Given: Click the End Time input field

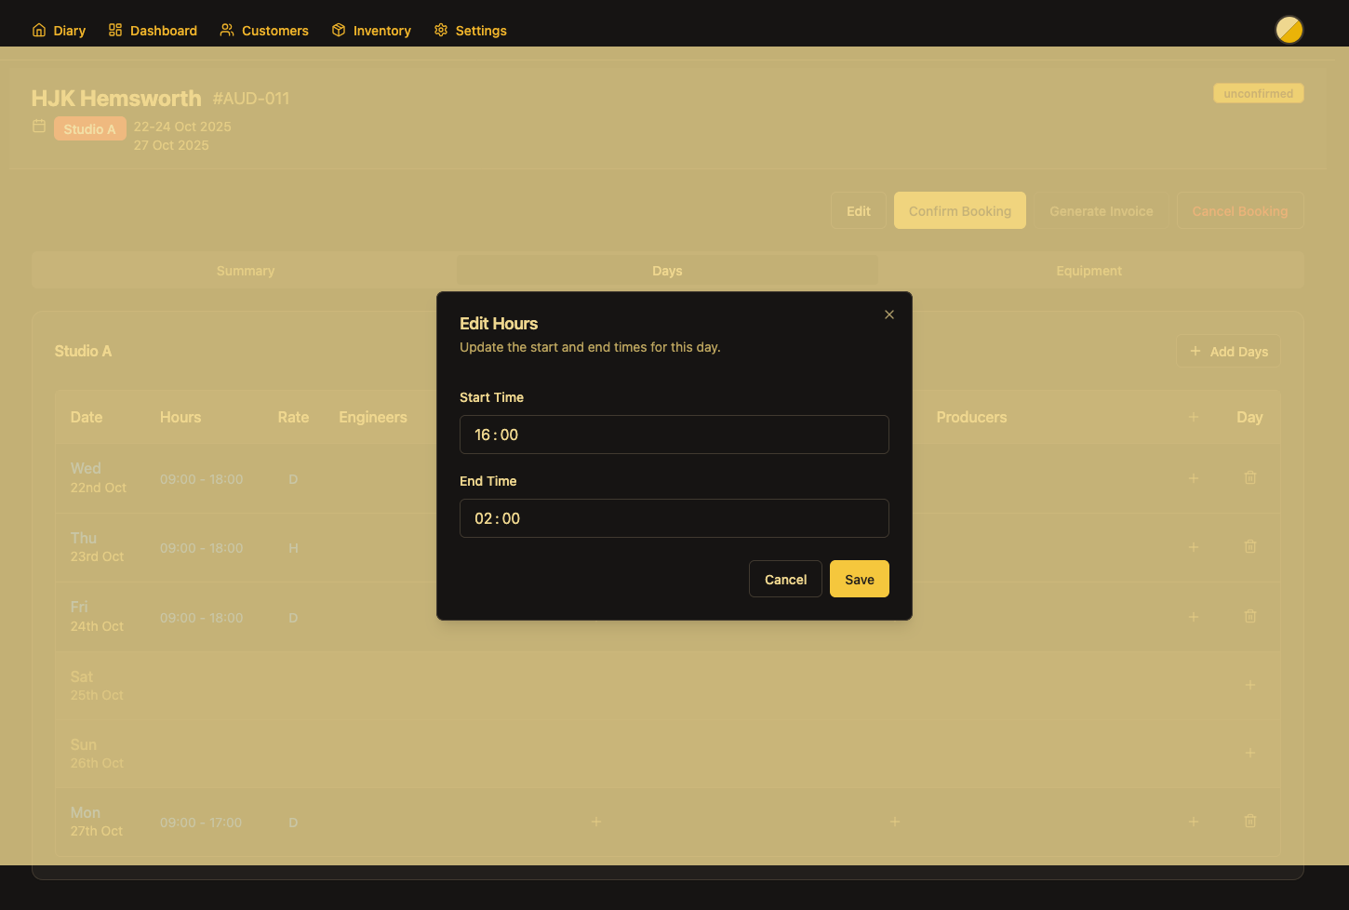Looking at the screenshot, I should [674, 518].
